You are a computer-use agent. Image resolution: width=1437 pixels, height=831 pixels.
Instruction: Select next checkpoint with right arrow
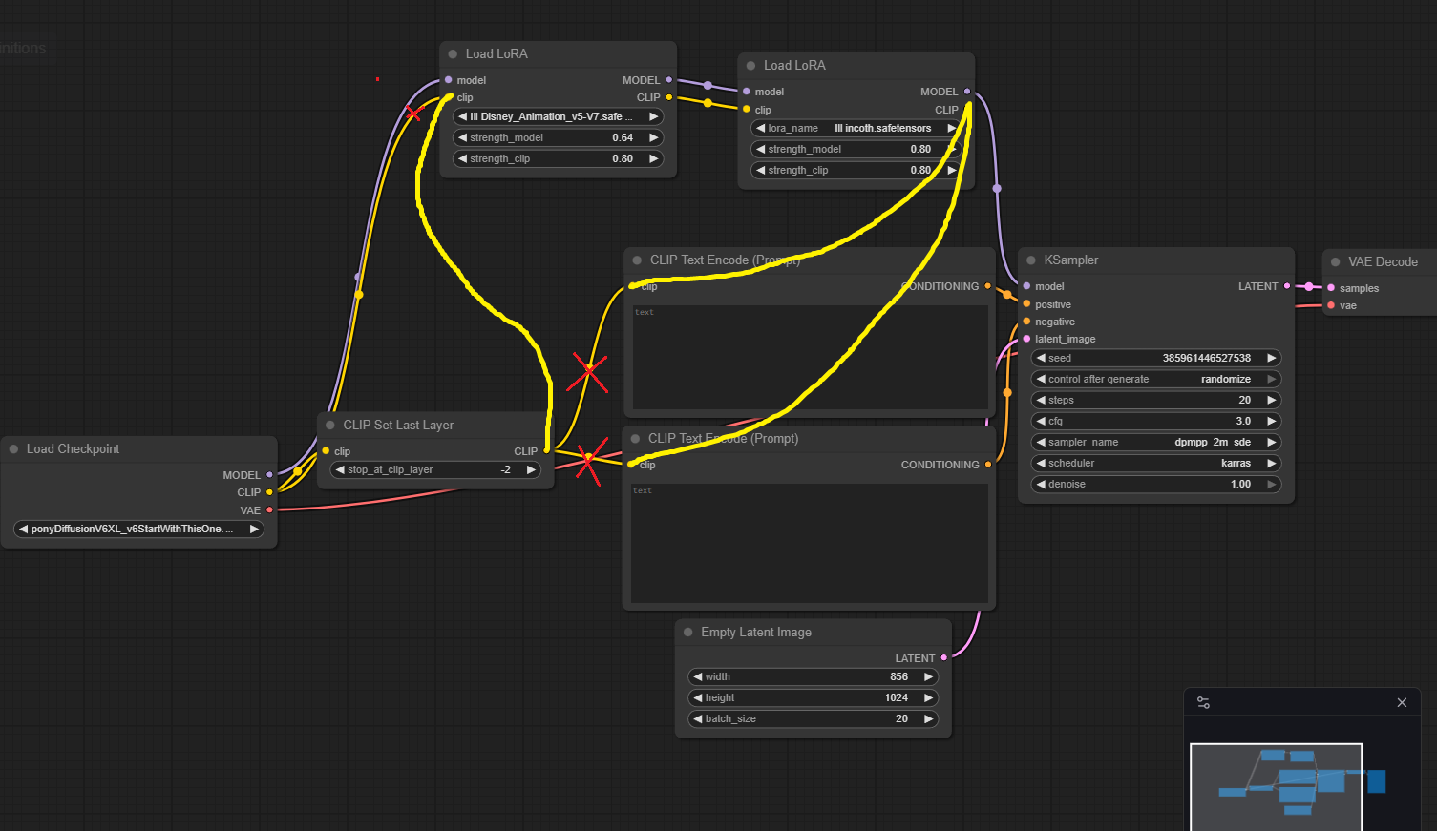[254, 530]
